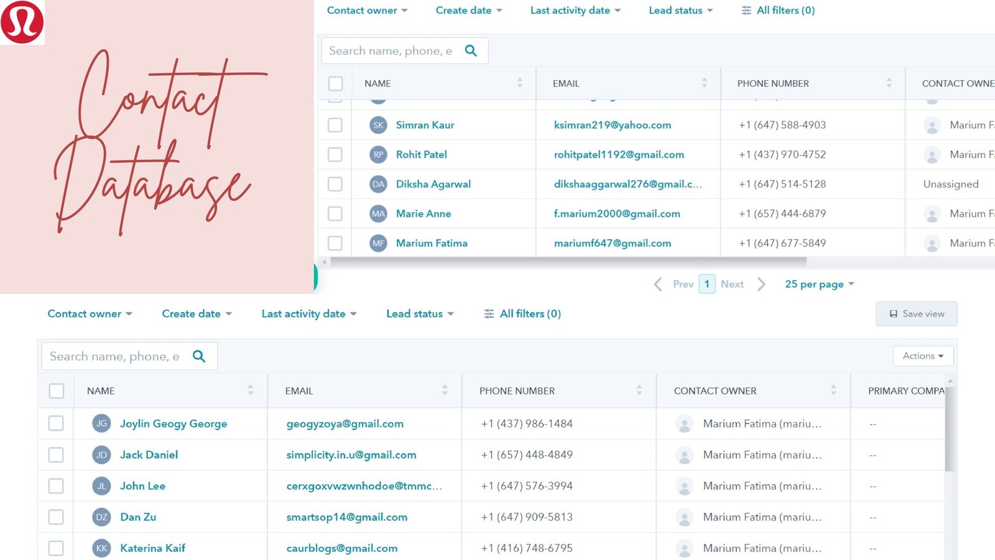Viewport: 995px width, 560px height.
Task: Tick the checkbox for Simran Kaur
Action: click(x=335, y=125)
